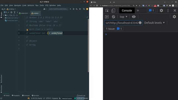Open Chrome extensions puzzle icon

tap(170, 6)
